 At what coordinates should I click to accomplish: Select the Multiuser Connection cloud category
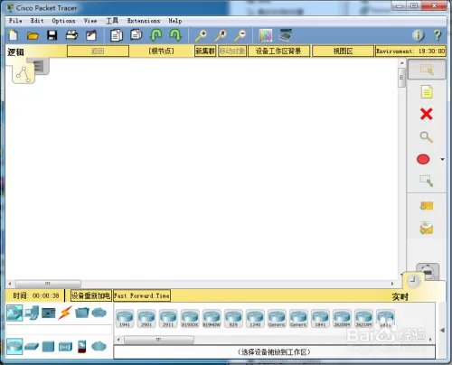pyautogui.click(x=99, y=313)
